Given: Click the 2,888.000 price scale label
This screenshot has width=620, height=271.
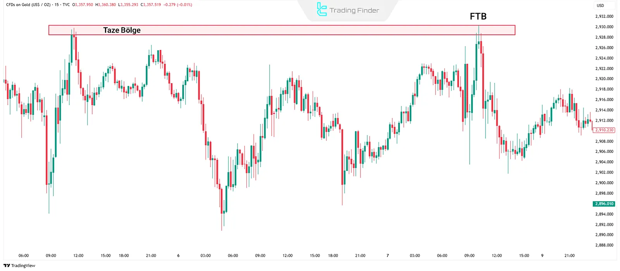Looking at the screenshot, I should coord(604,245).
